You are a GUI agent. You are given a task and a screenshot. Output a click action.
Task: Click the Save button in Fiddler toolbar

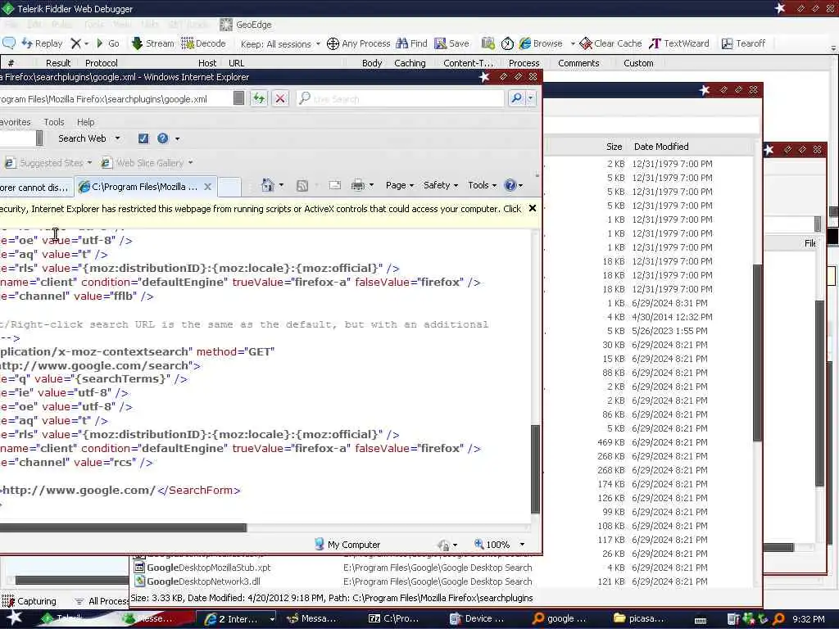[x=451, y=43]
